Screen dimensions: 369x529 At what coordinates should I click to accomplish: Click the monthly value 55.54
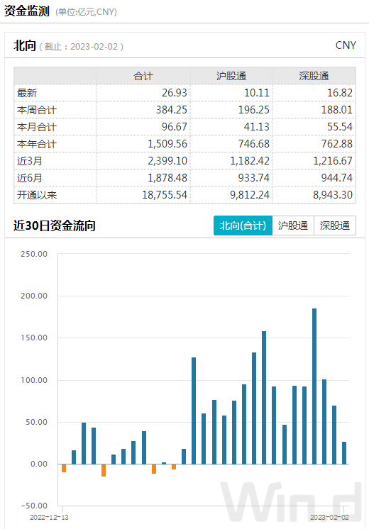point(340,127)
